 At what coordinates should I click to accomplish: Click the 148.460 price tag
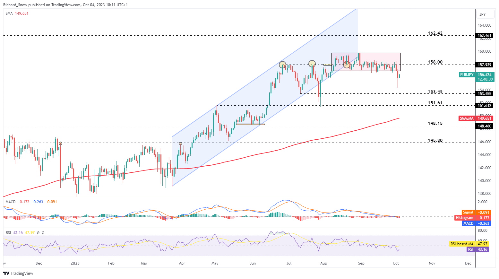[485, 126]
